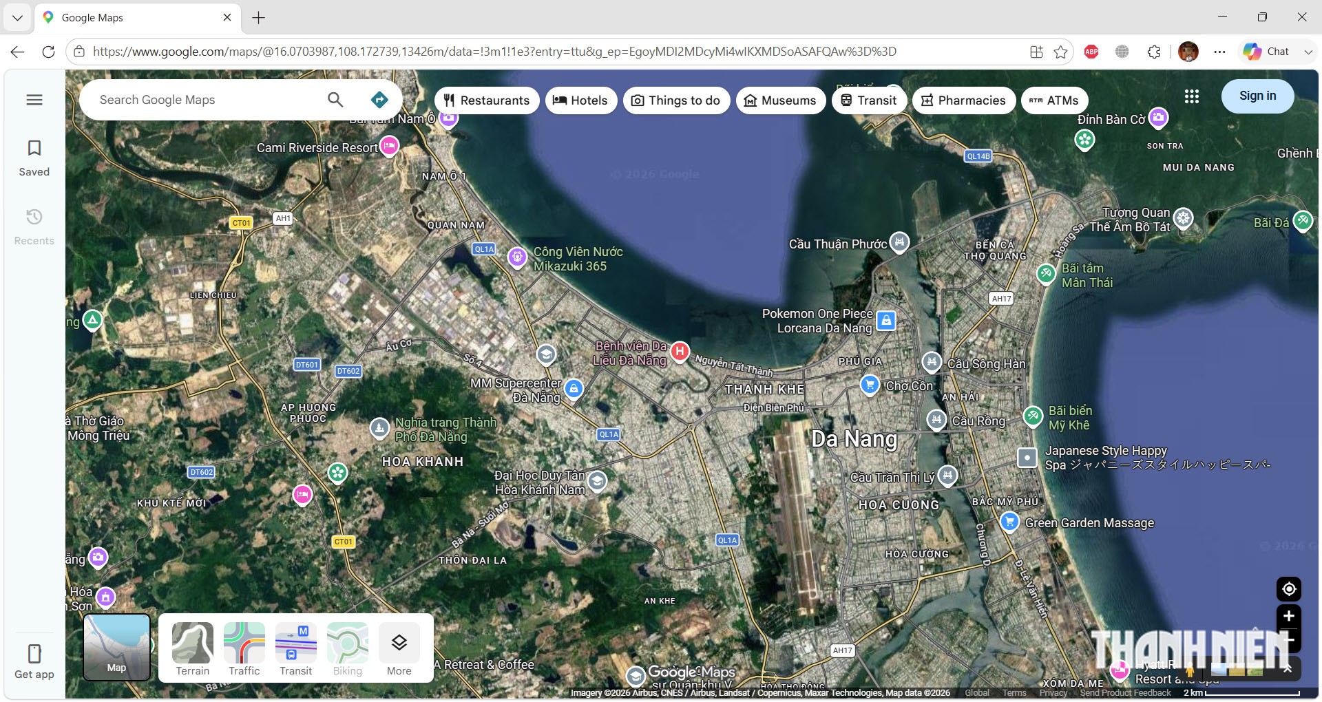Filter by Restaurants
This screenshot has height=702, width=1322.
point(487,100)
